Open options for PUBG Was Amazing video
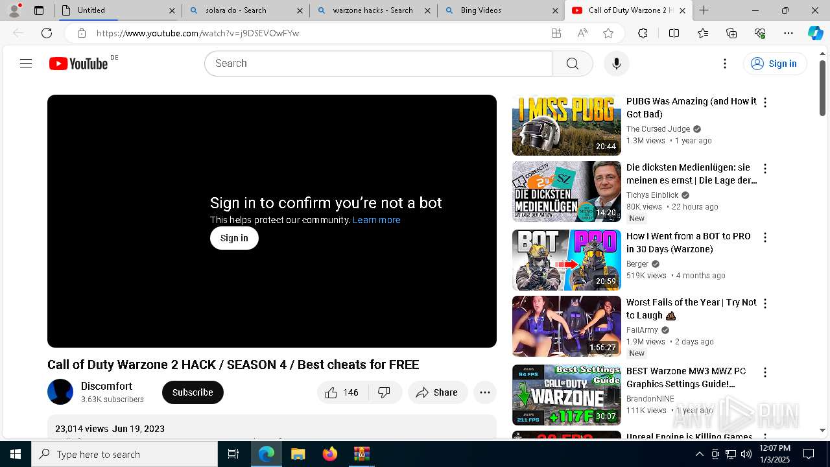This screenshot has width=830, height=467. tap(765, 102)
